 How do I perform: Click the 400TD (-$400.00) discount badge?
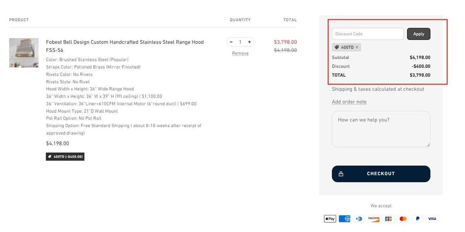click(65, 157)
